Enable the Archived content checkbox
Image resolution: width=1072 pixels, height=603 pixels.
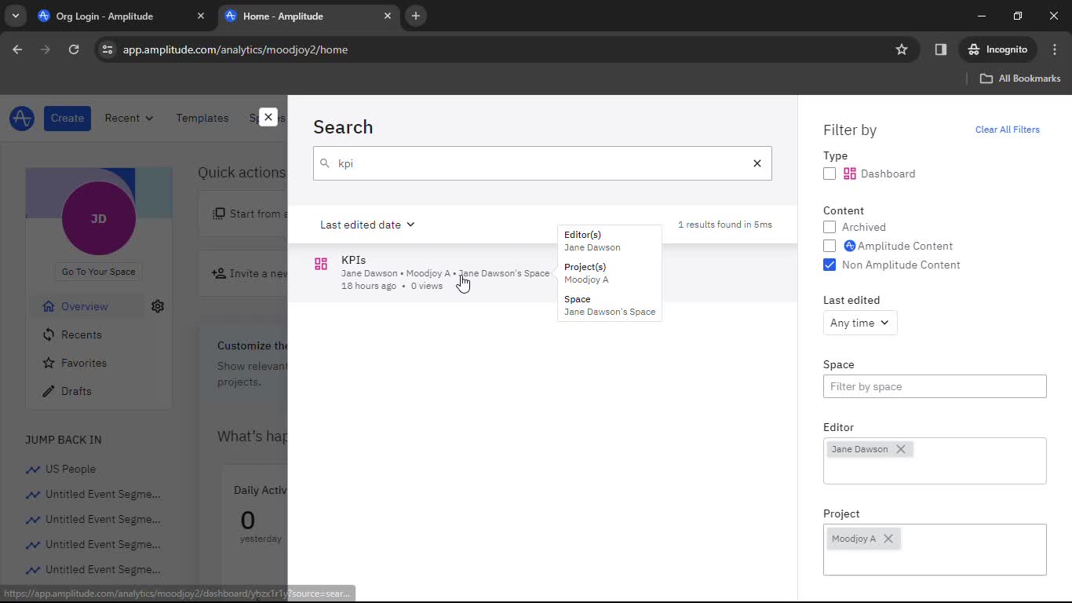point(830,227)
